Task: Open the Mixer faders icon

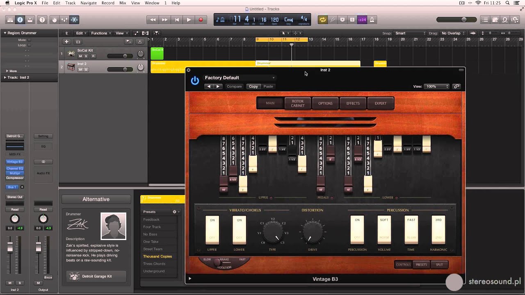Action: [x=64, y=20]
